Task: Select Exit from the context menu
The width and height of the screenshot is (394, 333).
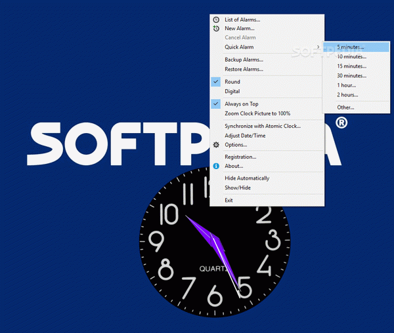Action: [229, 201]
